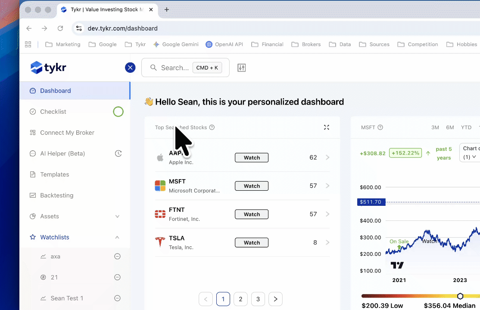480x310 pixels.
Task: Select the 6M chart range tab
Action: 450,127
